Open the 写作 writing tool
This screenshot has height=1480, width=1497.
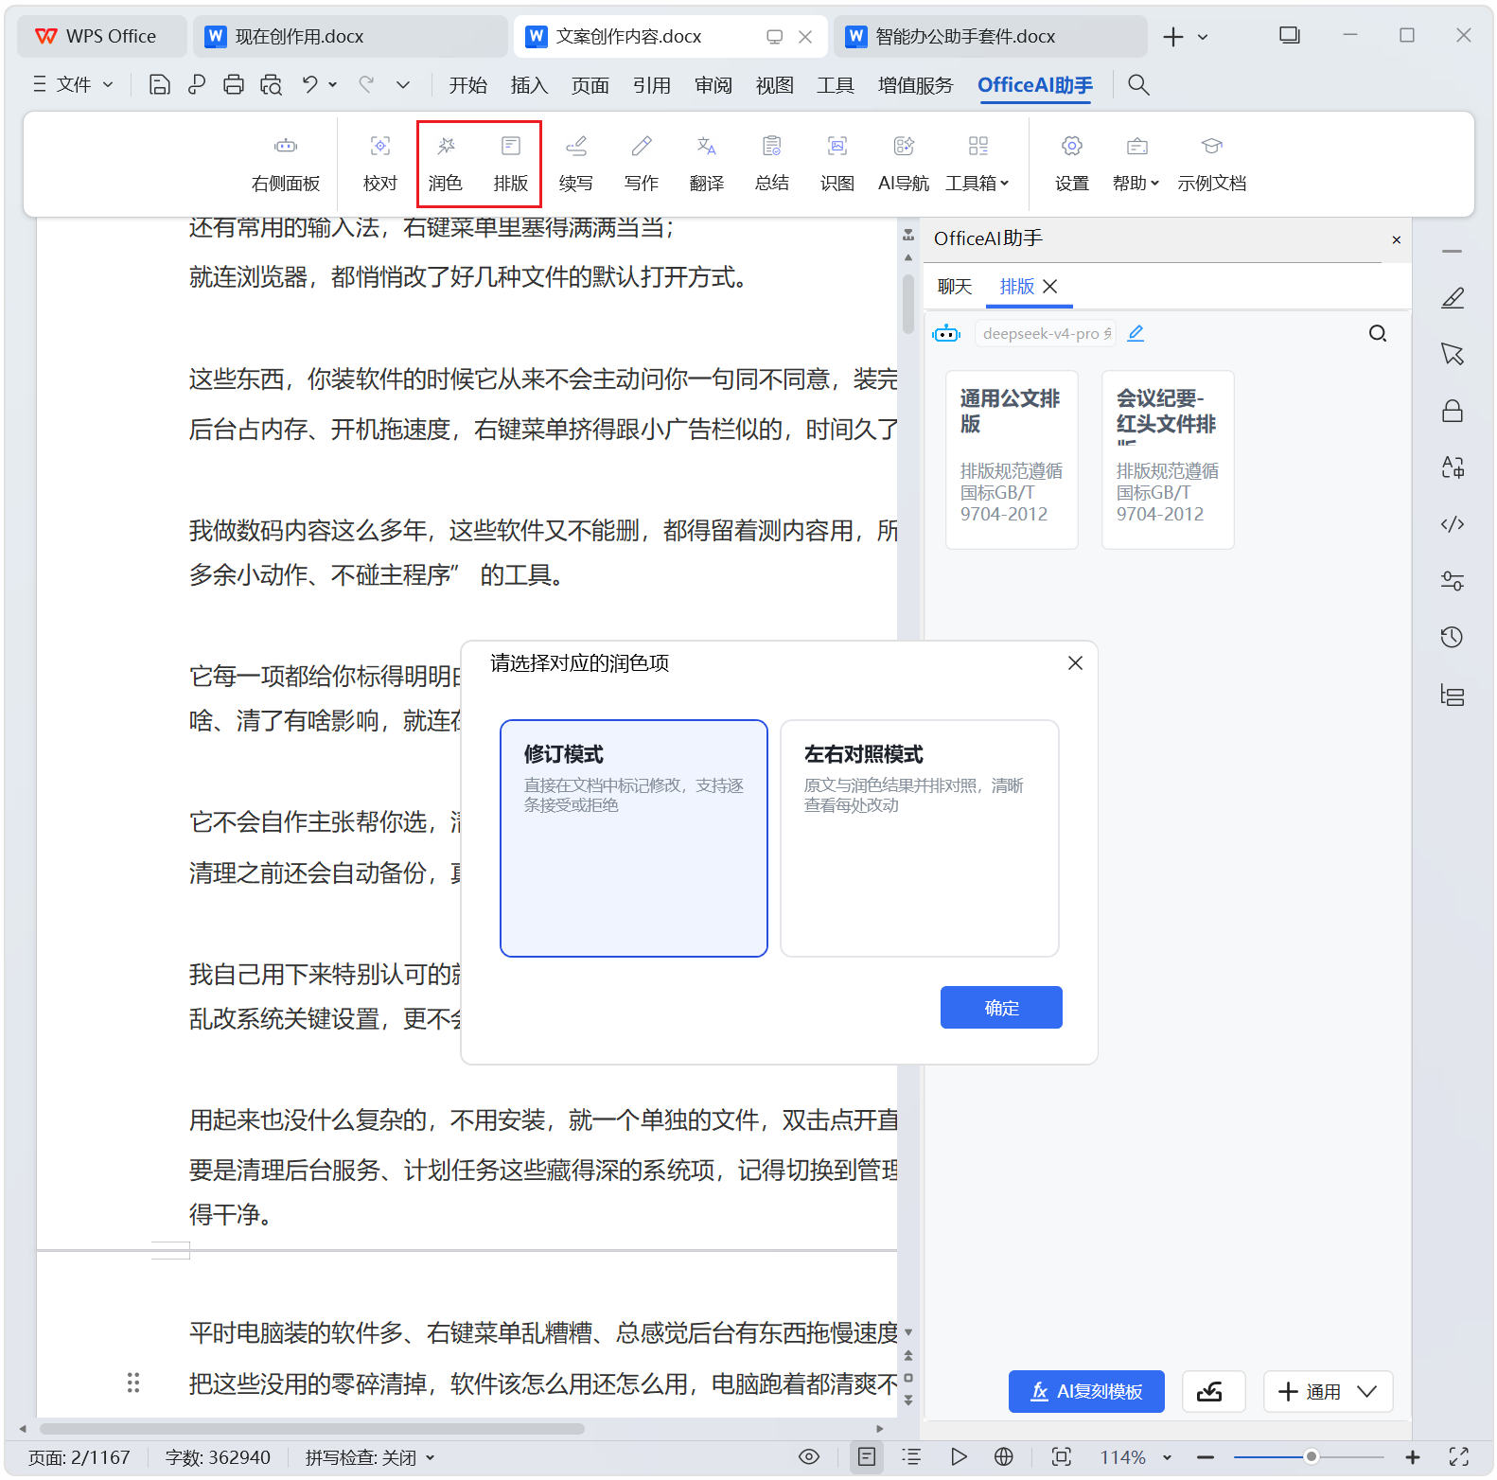click(x=642, y=164)
